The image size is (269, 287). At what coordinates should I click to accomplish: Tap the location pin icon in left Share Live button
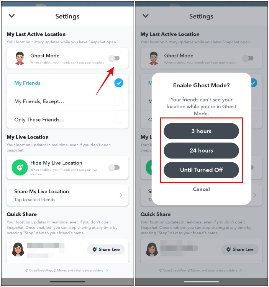pyautogui.click(x=95, y=249)
